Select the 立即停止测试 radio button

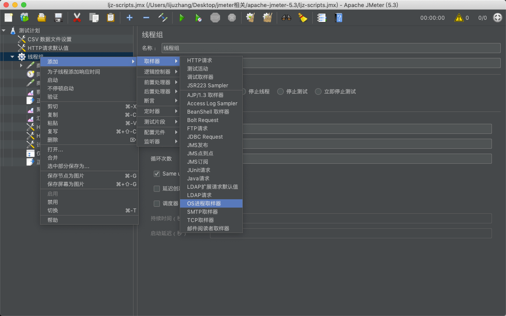click(x=318, y=92)
